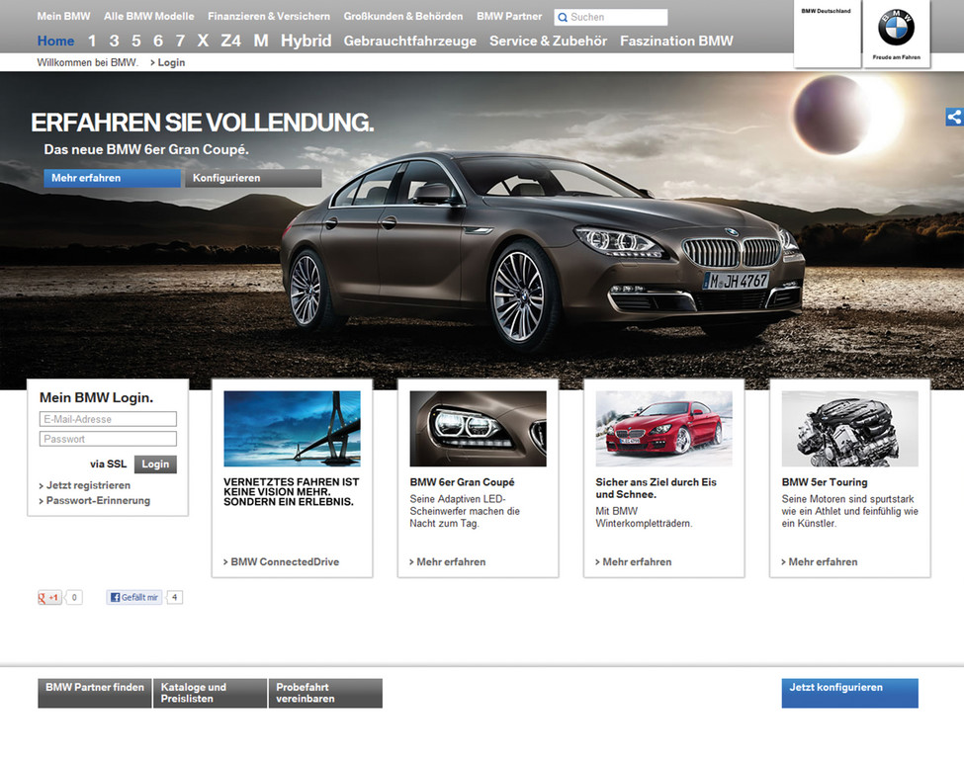This screenshot has height=759, width=964.
Task: Open the bridge ConnectedDrive thumbnail
Action: 292,428
